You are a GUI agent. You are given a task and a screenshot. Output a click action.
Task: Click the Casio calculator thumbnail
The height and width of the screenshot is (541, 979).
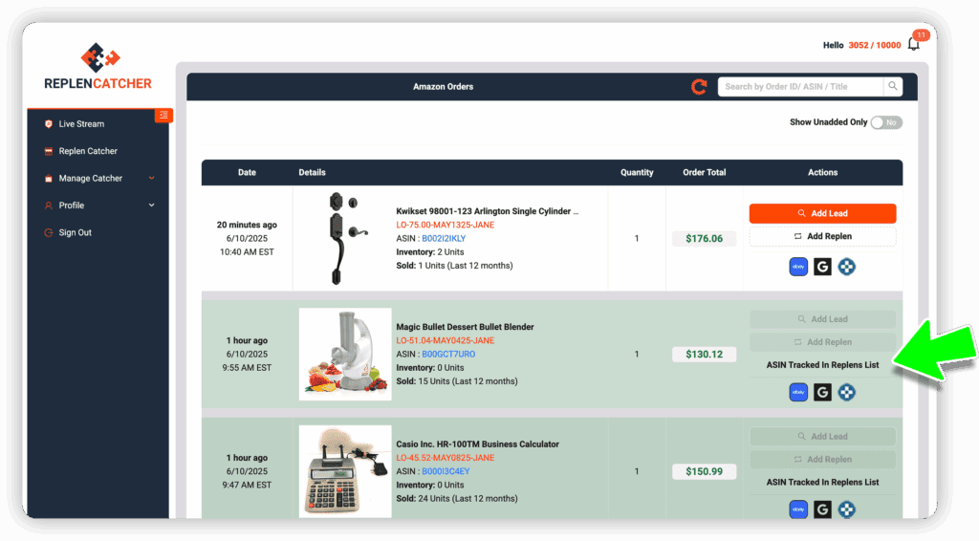click(x=345, y=472)
